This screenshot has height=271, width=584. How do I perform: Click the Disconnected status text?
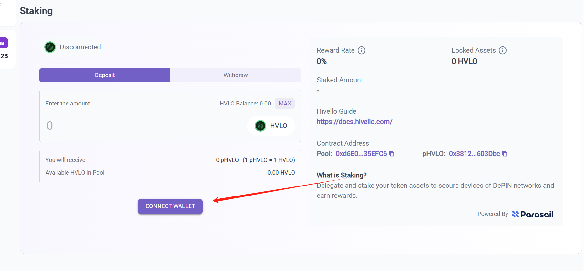80,47
